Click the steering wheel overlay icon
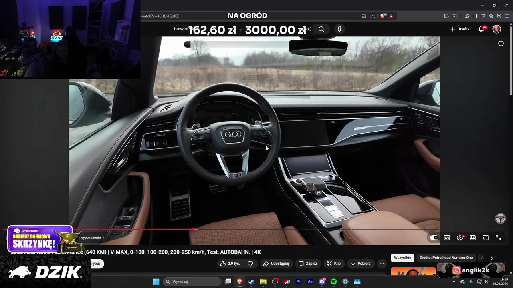Screen dimensions: 513x288 point(500,218)
